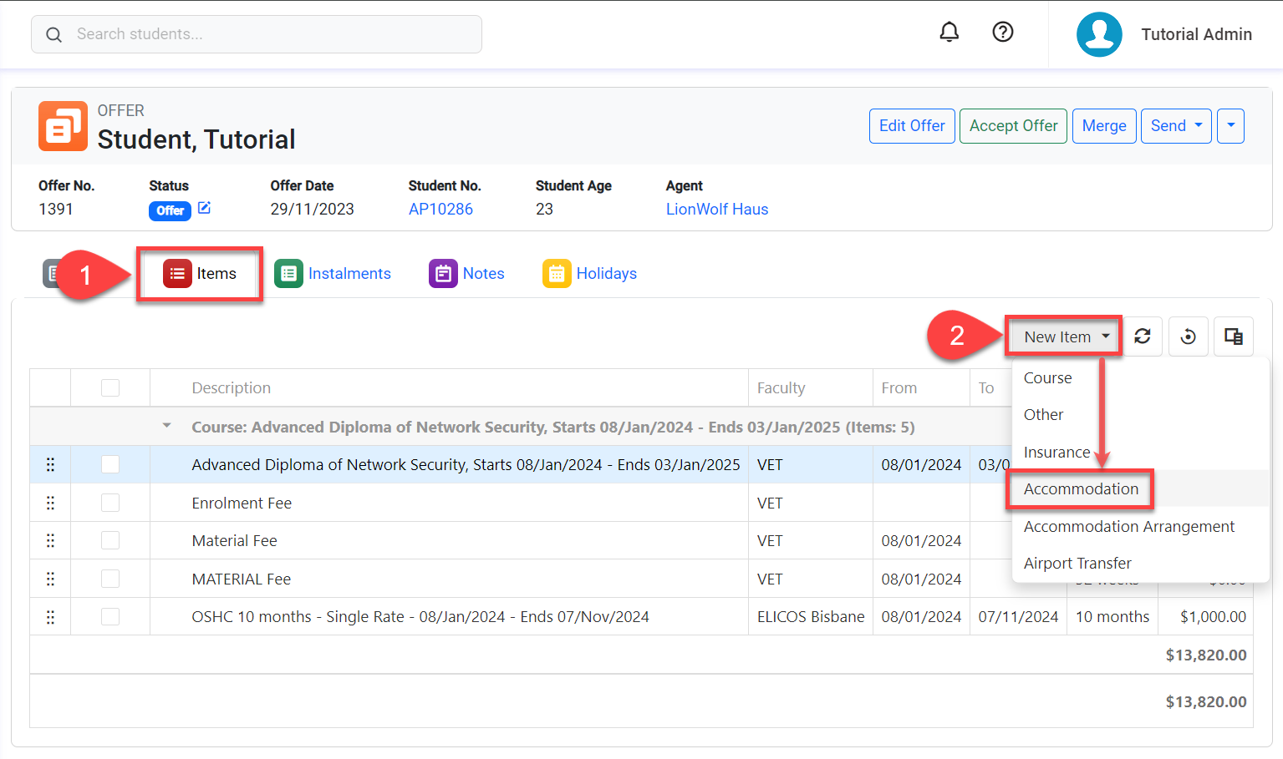The image size is (1283, 759).
Task: Grab drag handle of Advanced Diploma row
Action: (x=50, y=464)
